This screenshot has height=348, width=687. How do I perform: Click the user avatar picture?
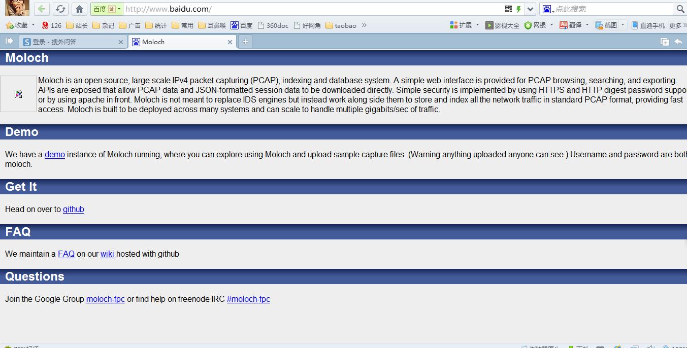coord(17,8)
